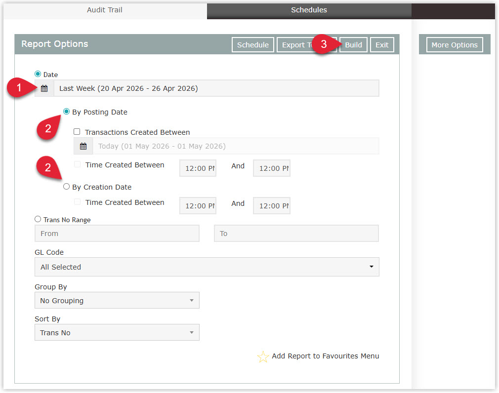Click the first time field under By Posting Date

(x=198, y=168)
